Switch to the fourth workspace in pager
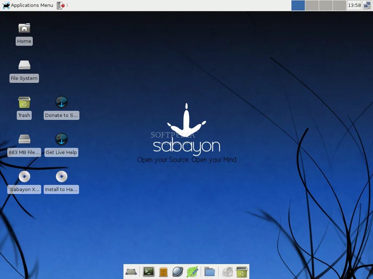Viewport: 373px width, 279px height. tap(339, 5)
